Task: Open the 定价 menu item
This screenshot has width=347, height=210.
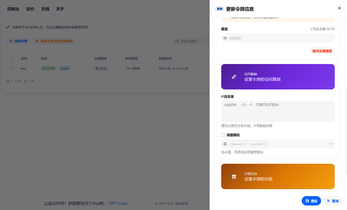Action: (x=30, y=9)
